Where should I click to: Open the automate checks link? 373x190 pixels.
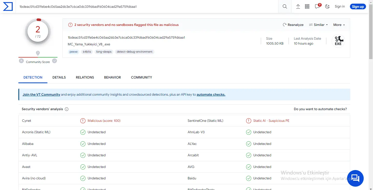point(211,95)
